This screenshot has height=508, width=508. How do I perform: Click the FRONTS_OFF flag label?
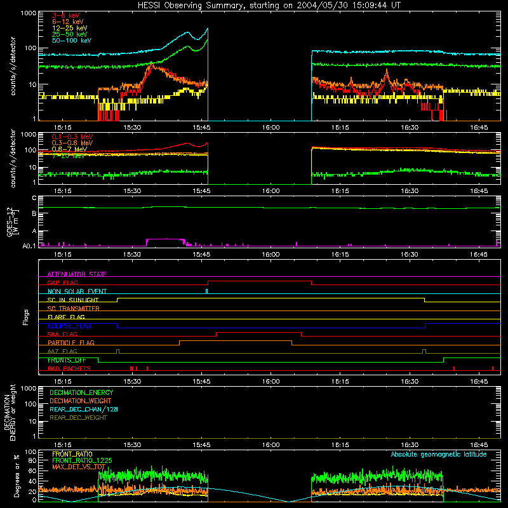[x=67, y=360]
